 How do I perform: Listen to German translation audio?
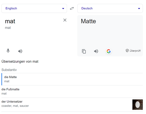96,51
